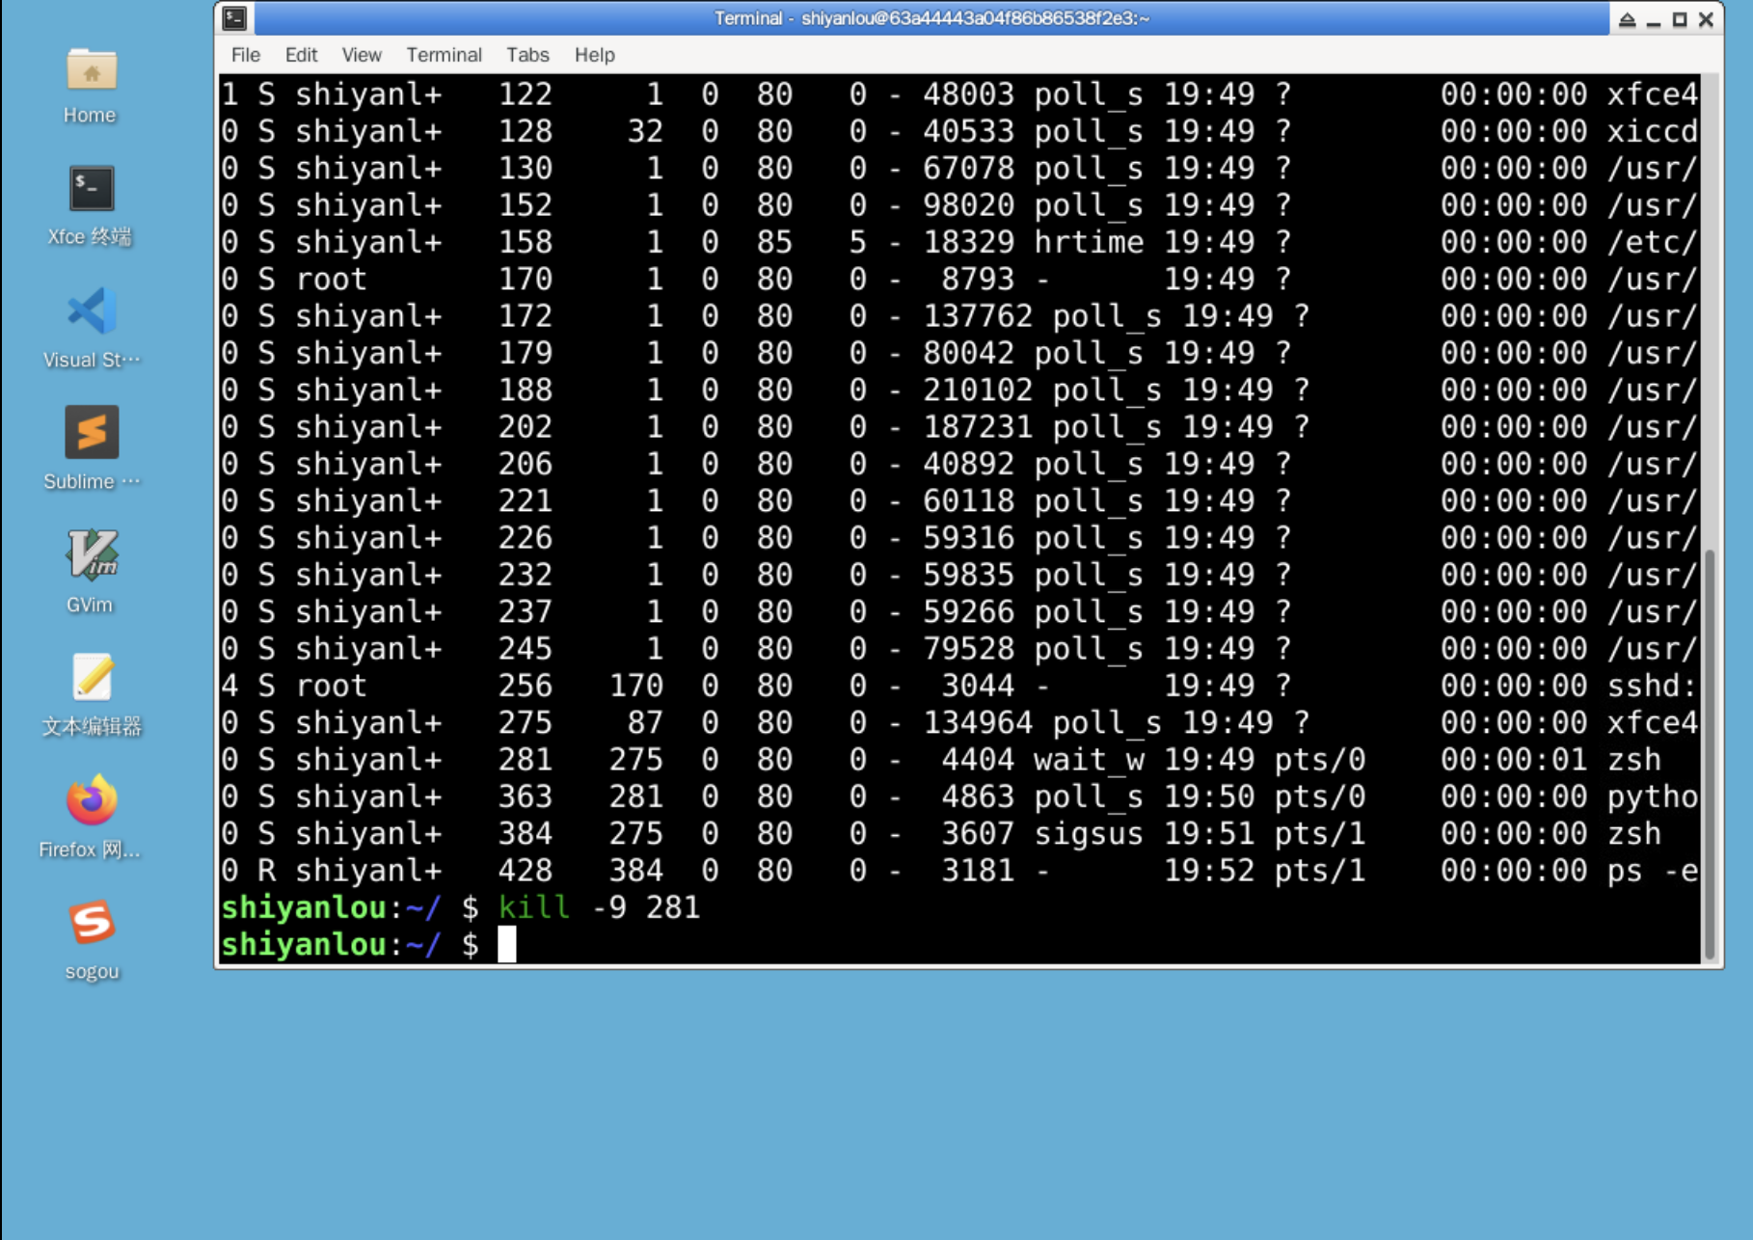The image size is (1753, 1240).
Task: Launch the Sublime Text desktop icon
Action: click(91, 449)
